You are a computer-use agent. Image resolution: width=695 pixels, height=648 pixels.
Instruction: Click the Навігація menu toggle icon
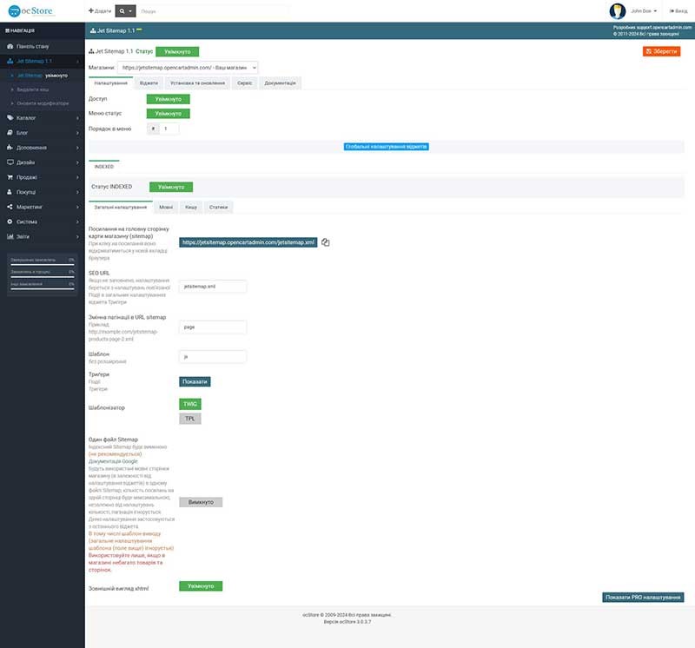click(x=7, y=30)
